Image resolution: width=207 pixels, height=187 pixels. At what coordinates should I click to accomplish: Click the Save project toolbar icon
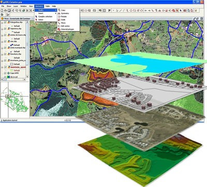9,10
